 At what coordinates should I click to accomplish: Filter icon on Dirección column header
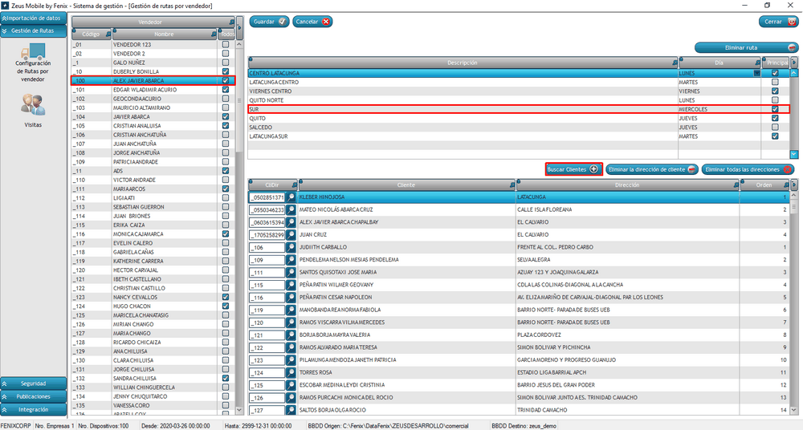tap(736, 185)
